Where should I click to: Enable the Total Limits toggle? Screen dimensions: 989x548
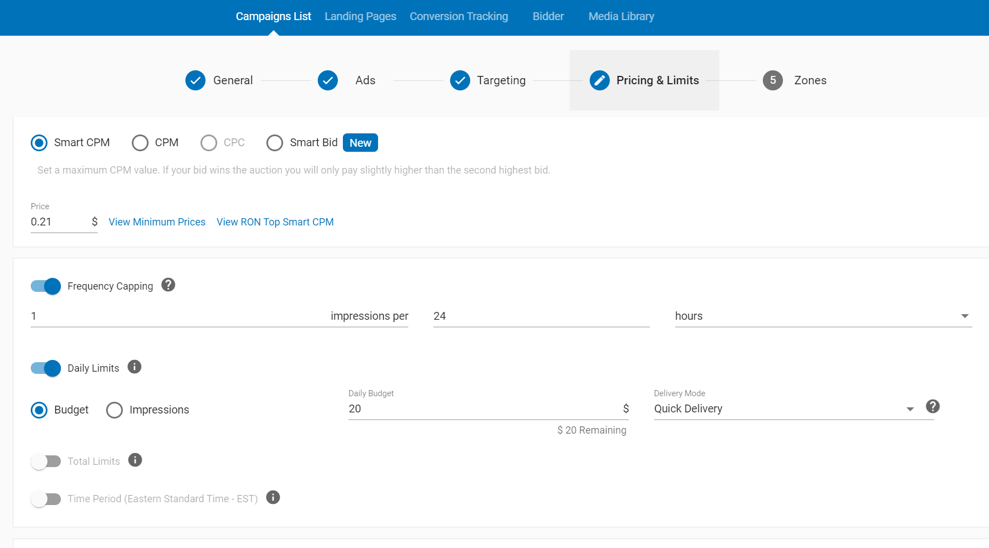pyautogui.click(x=46, y=462)
